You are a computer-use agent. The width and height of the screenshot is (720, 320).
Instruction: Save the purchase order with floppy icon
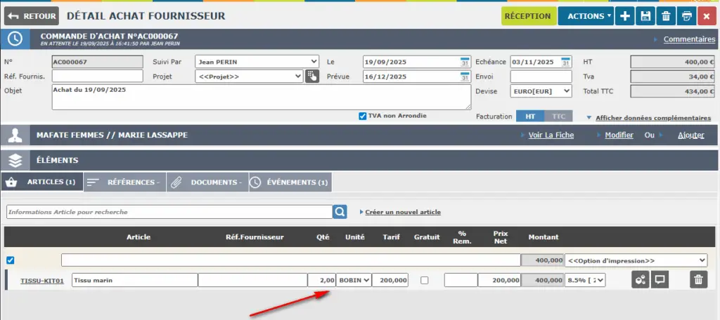[x=645, y=16]
